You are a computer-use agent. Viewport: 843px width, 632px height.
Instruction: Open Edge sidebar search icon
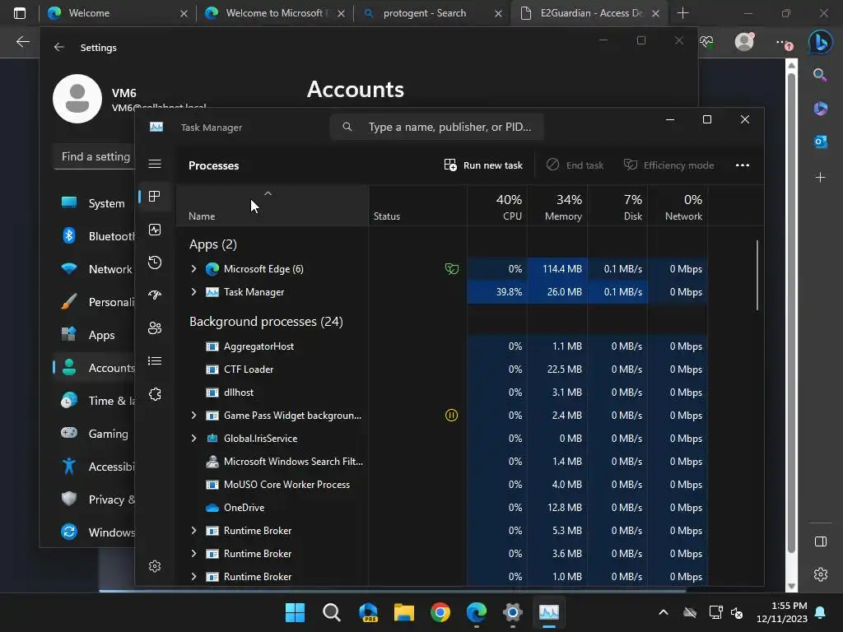[820, 75]
